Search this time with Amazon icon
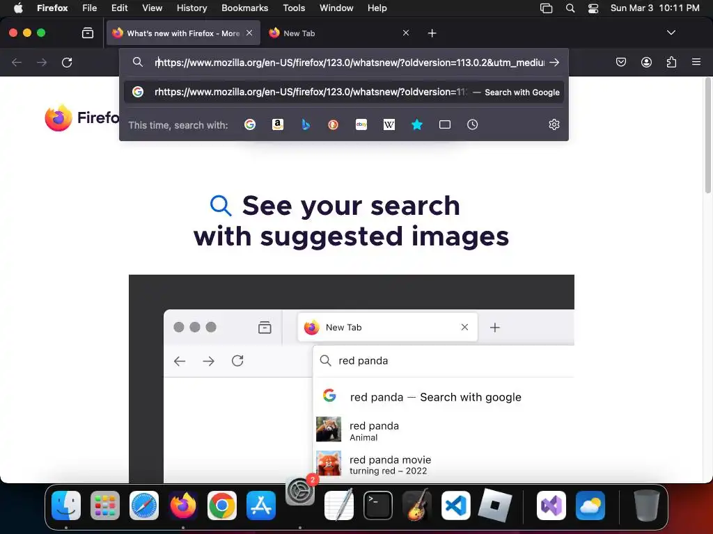This screenshot has height=534, width=713. click(x=277, y=124)
